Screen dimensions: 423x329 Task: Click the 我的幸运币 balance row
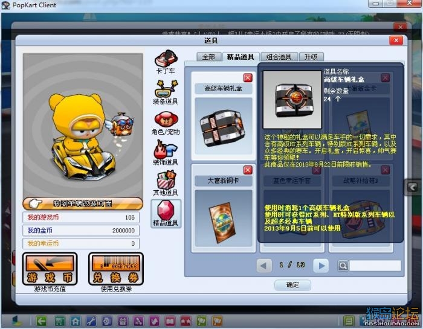click(x=81, y=244)
